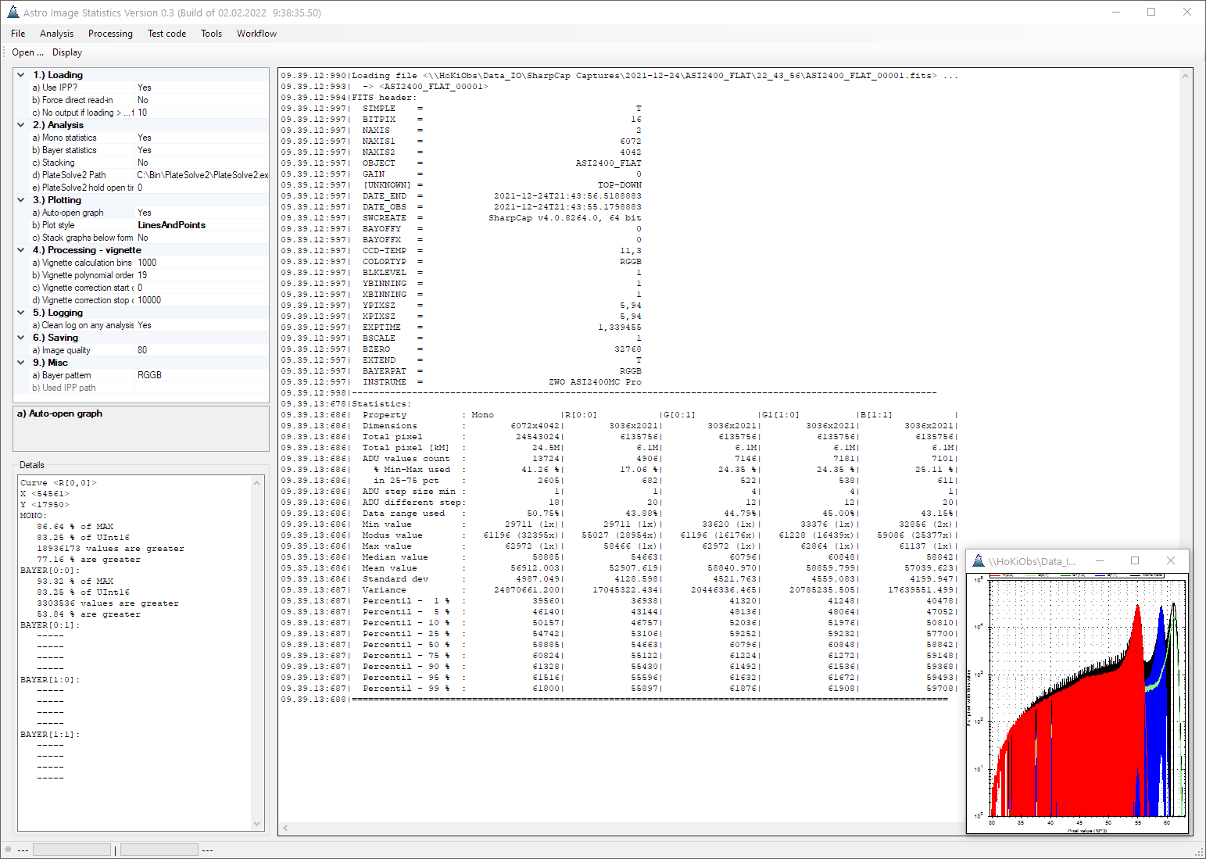Click the black Mono legend entry in graph
1206x859 pixels.
pyautogui.click(x=1147, y=575)
